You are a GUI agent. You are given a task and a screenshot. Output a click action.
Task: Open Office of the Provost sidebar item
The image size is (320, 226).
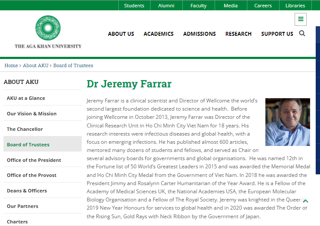[43, 175]
